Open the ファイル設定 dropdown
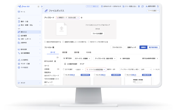 click(x=153, y=11)
